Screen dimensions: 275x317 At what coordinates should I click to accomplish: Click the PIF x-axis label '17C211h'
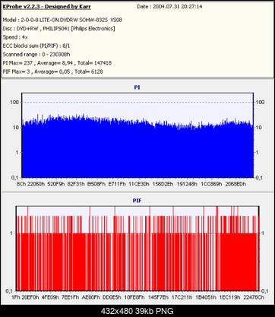182,297
